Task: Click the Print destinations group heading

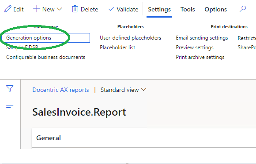Action: pyautogui.click(x=229, y=27)
